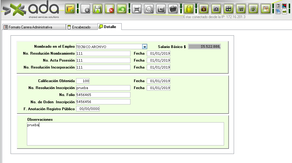This screenshot has width=292, height=163.
Task: Create a new record with the add-page icon
Action: point(86,9)
